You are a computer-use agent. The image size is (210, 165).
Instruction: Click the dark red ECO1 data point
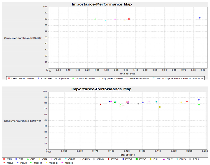(100, 104)
